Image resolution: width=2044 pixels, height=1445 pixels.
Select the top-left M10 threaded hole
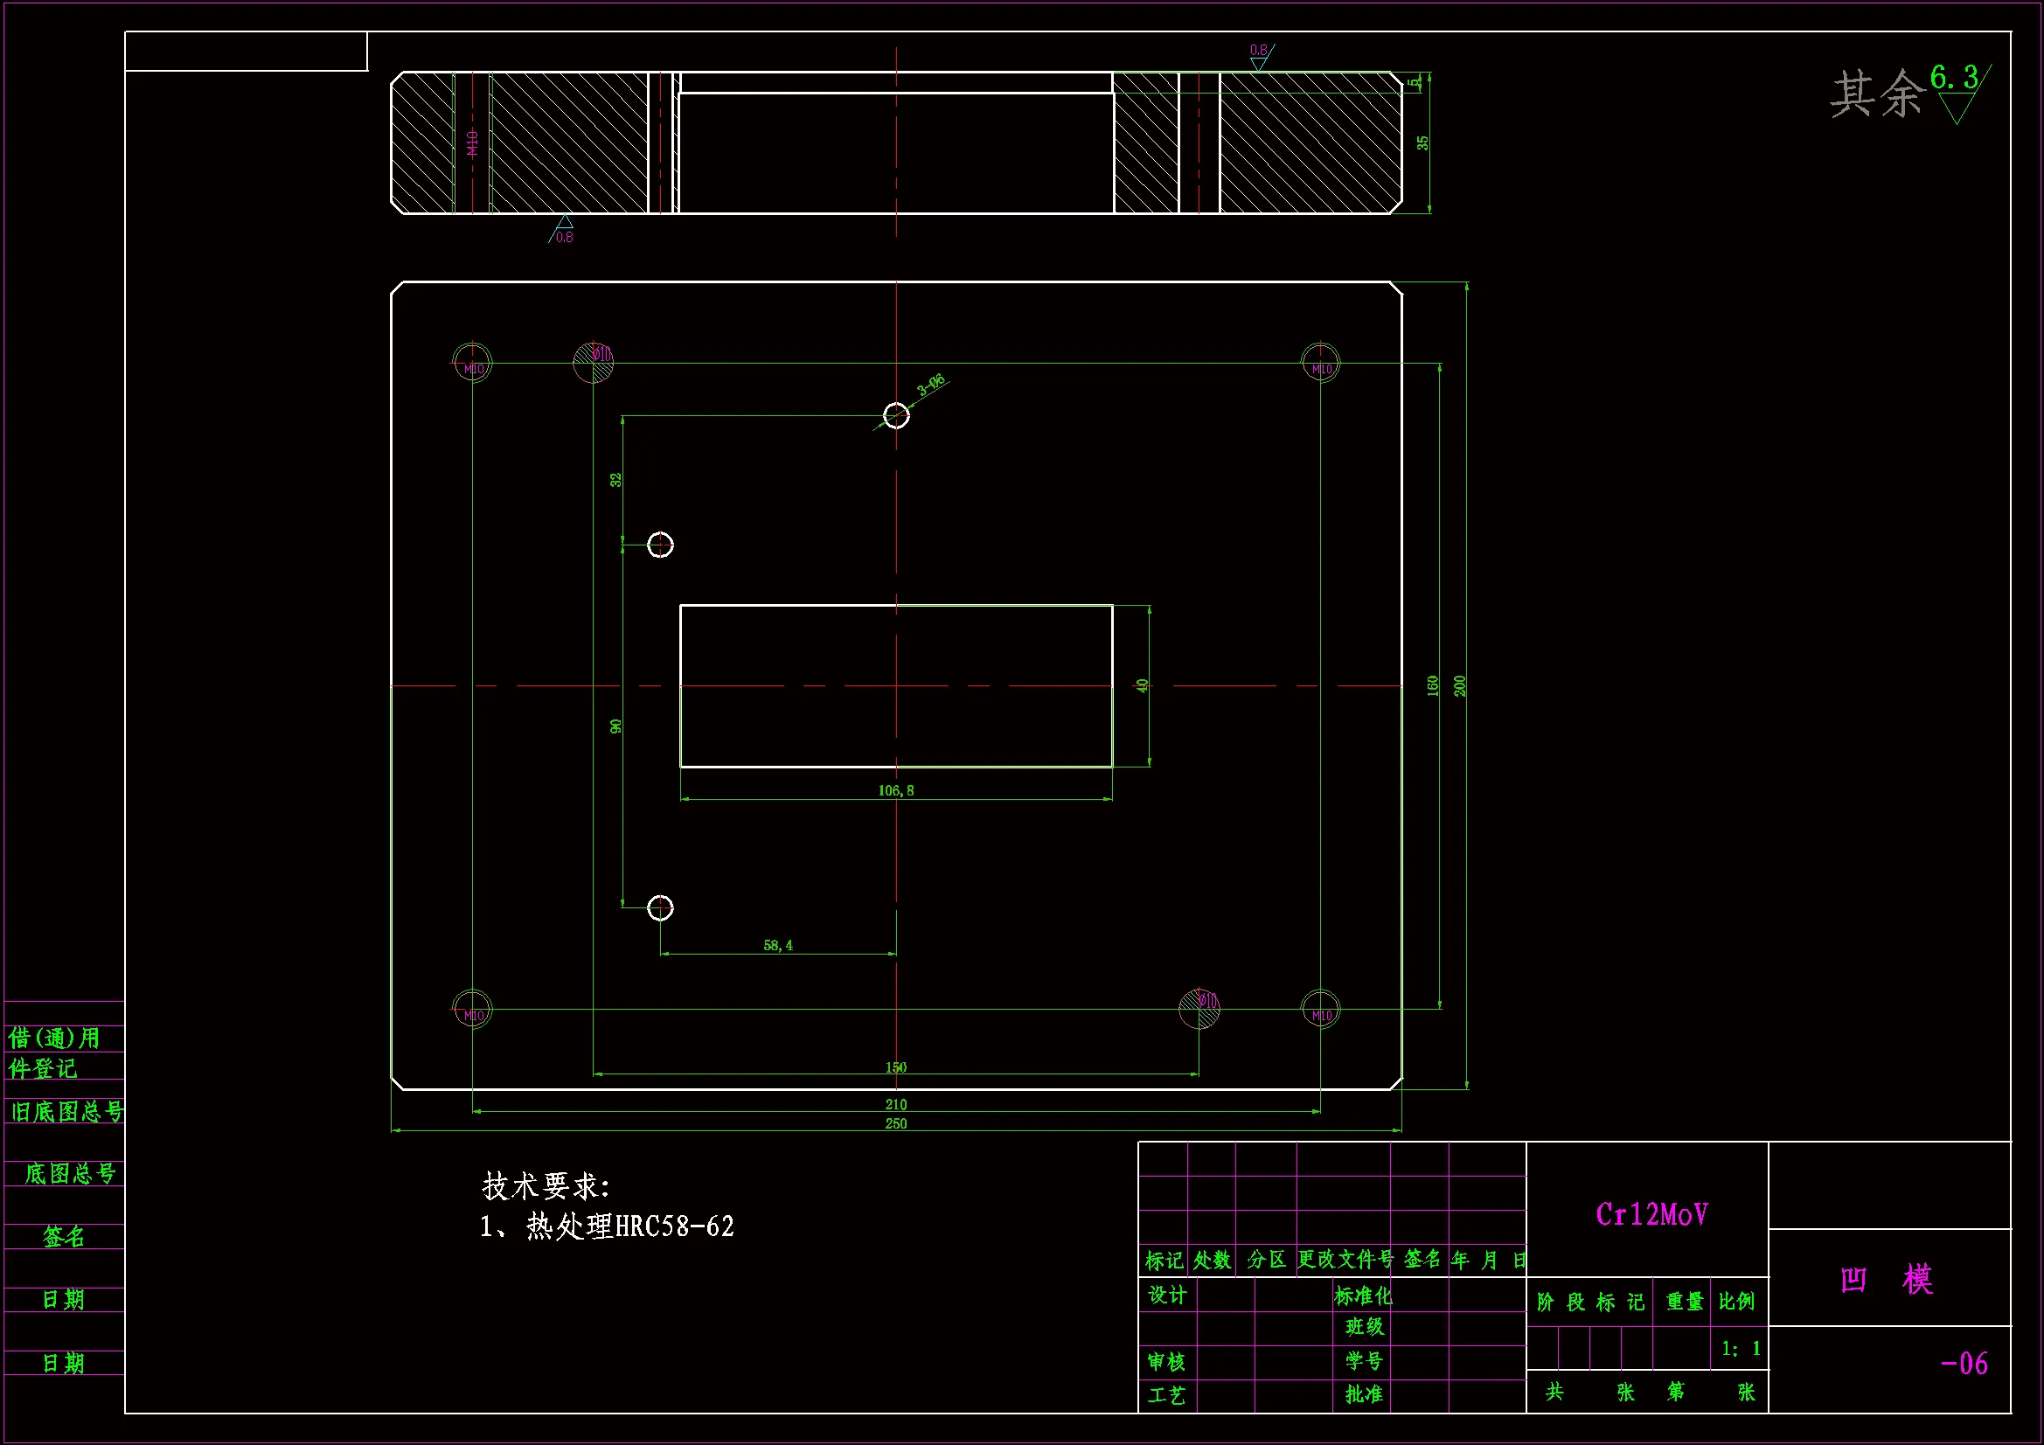pos(472,363)
